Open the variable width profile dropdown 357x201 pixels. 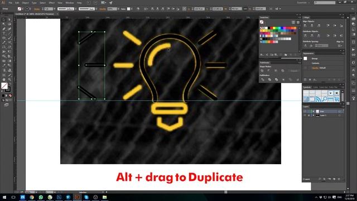point(75,9)
